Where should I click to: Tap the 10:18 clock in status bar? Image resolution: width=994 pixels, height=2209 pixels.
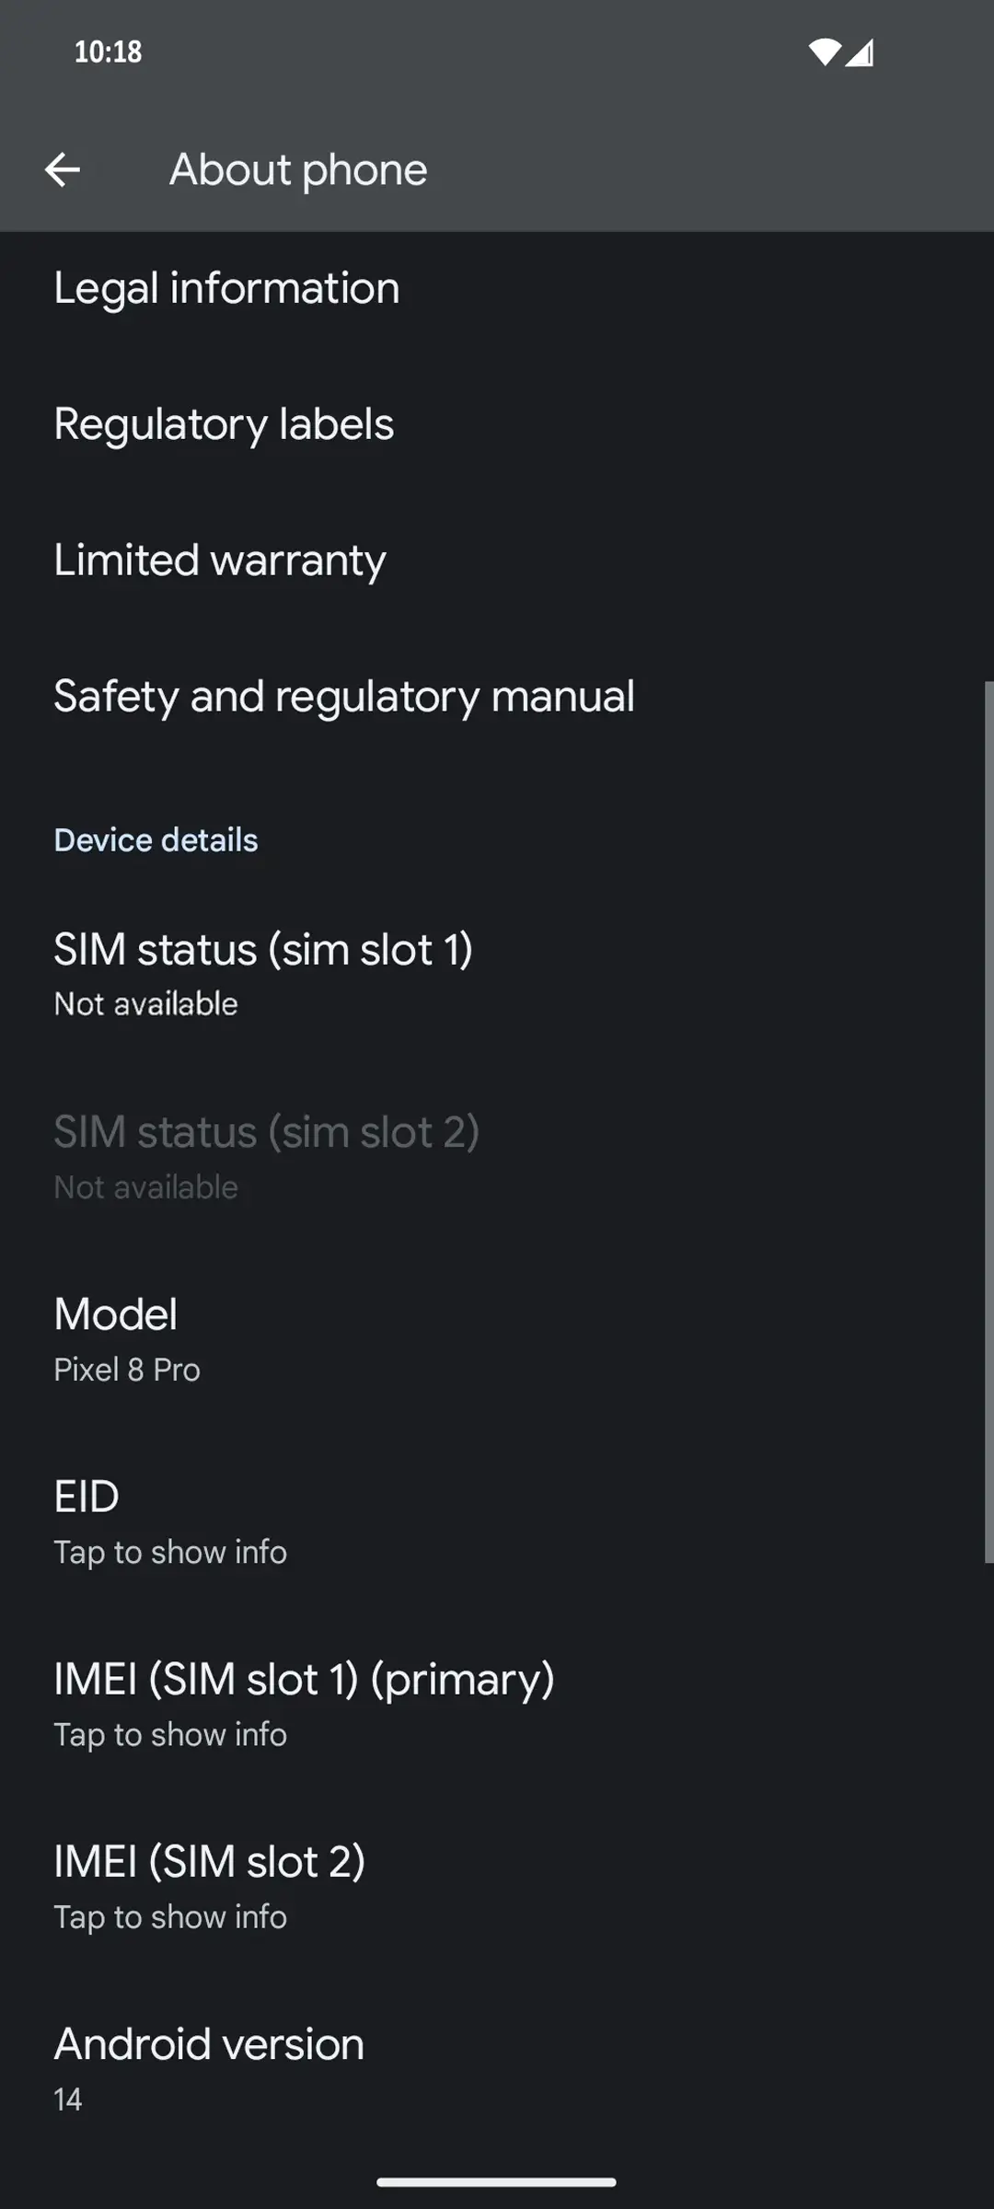click(x=108, y=52)
